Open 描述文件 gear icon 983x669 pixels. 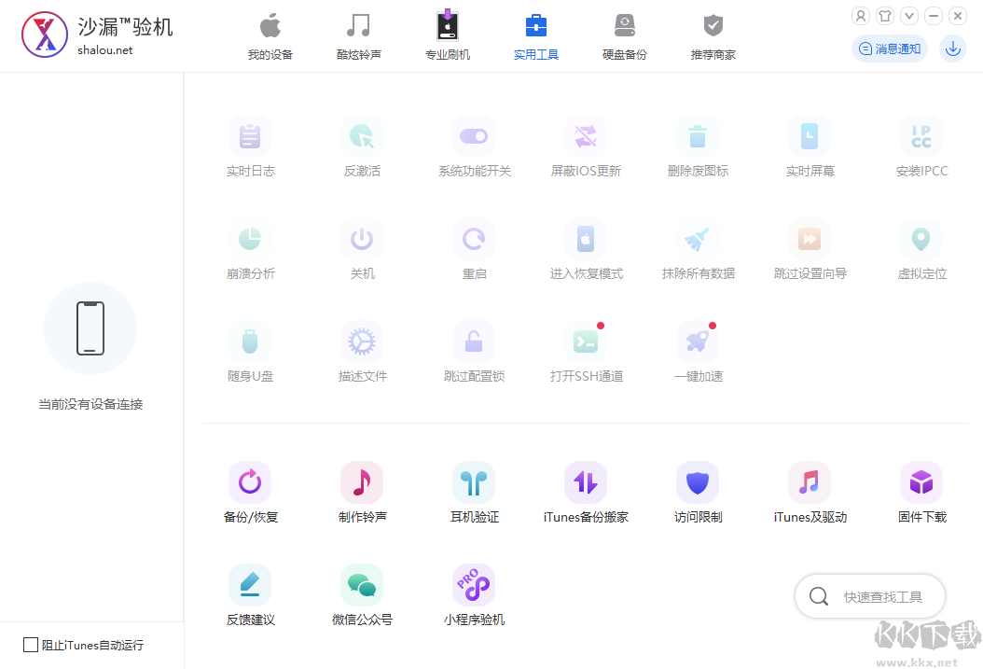(362, 342)
